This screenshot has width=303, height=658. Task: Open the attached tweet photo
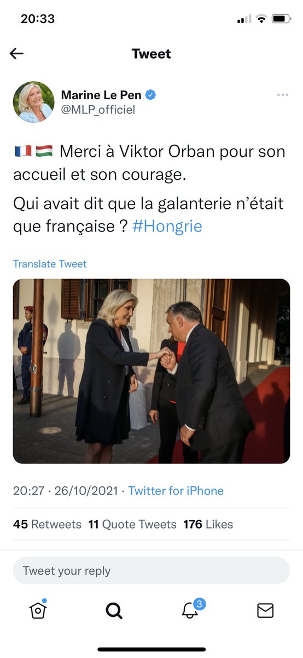pos(151,371)
